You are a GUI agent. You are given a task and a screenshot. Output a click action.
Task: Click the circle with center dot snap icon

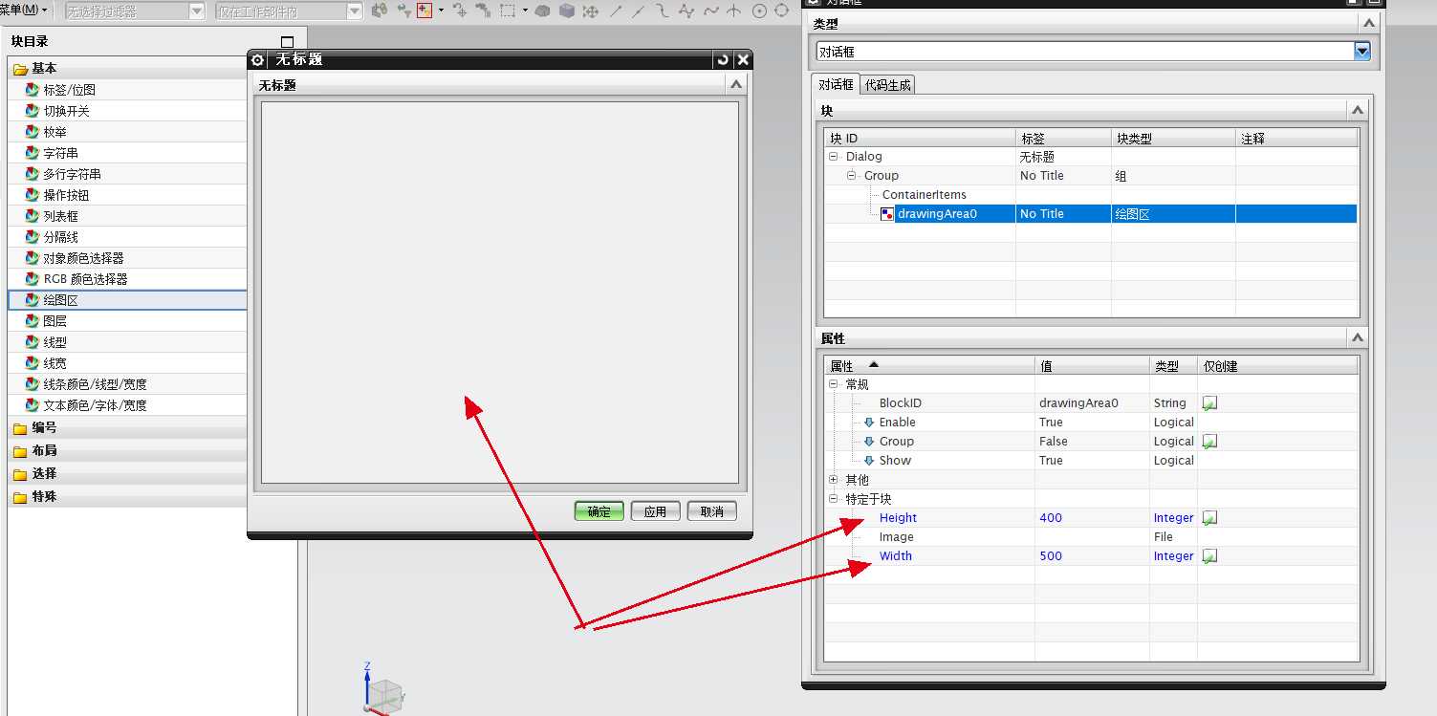click(760, 11)
